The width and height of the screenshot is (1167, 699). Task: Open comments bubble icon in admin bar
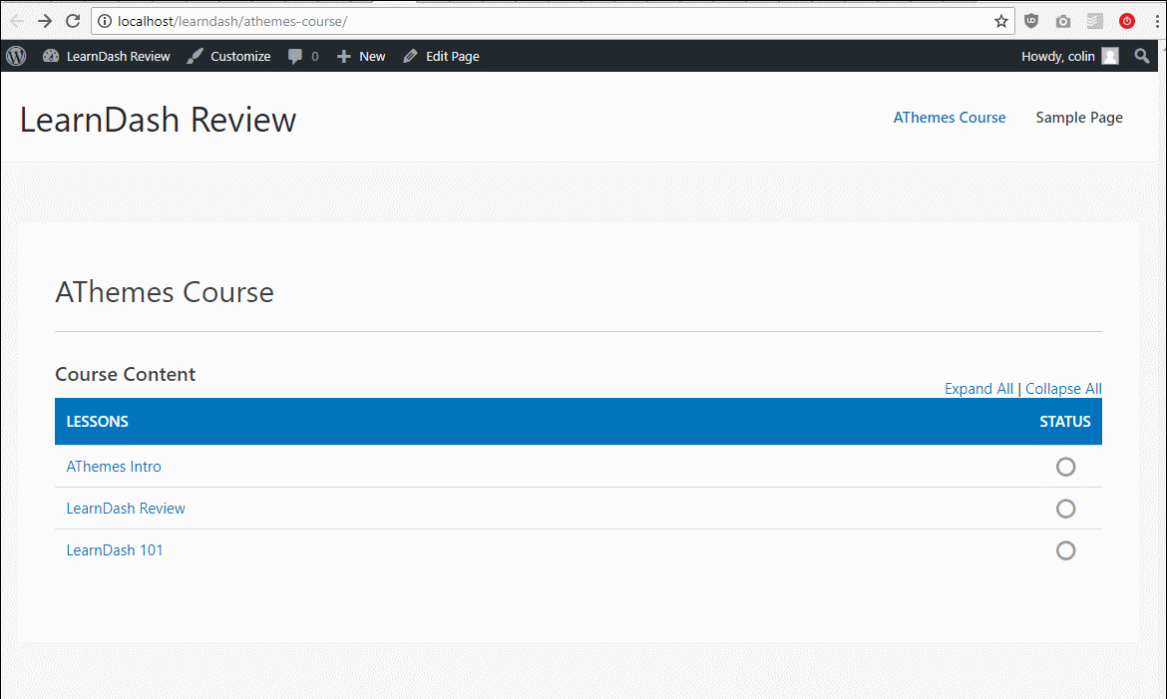[295, 56]
